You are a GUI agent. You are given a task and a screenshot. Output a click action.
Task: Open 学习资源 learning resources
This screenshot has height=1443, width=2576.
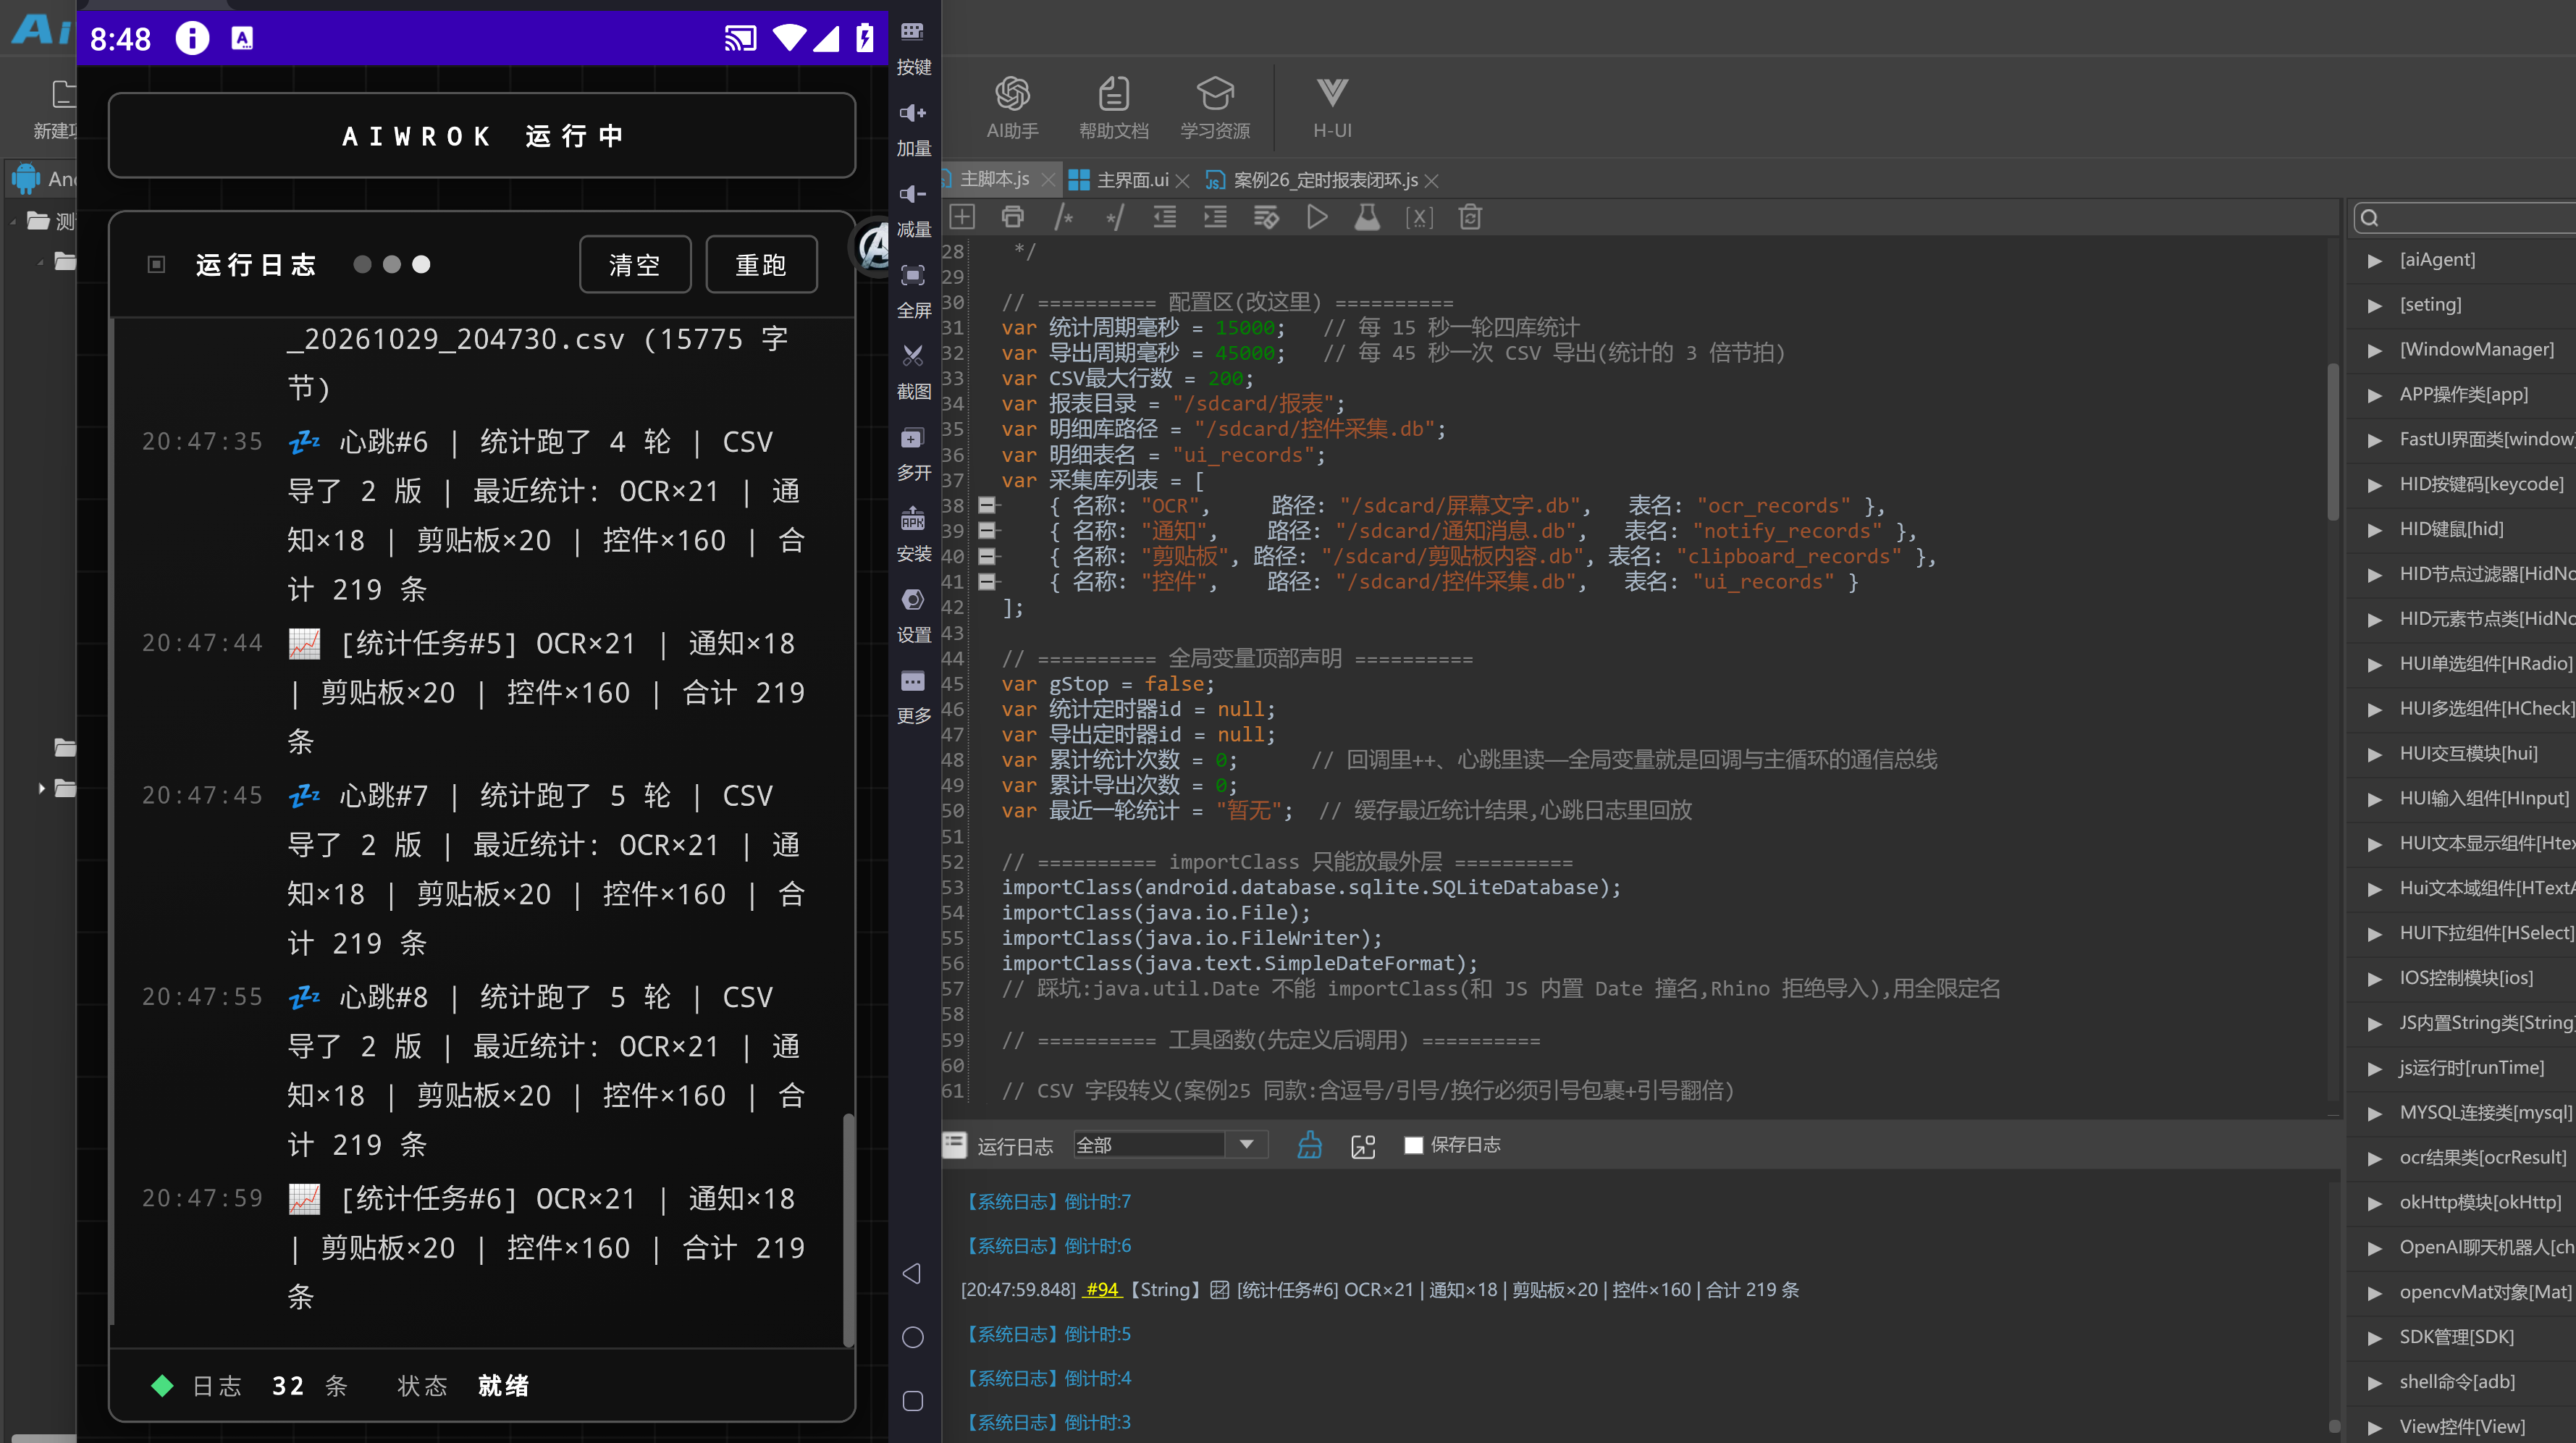coord(1215,107)
